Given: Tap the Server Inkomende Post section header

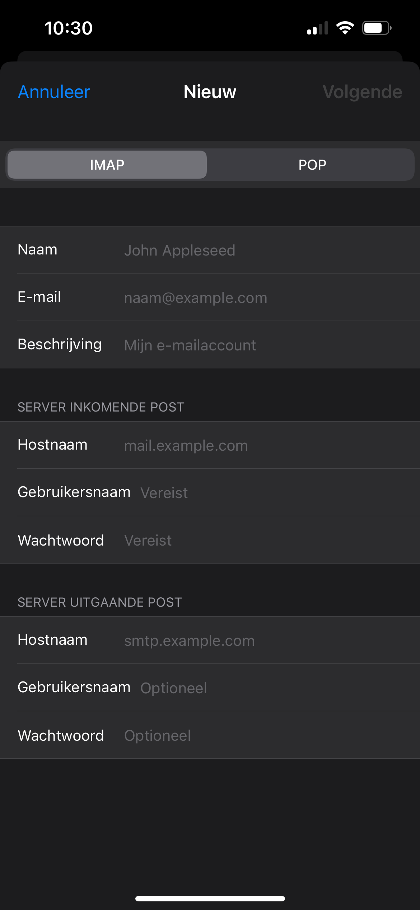Looking at the screenshot, I should coord(101,407).
